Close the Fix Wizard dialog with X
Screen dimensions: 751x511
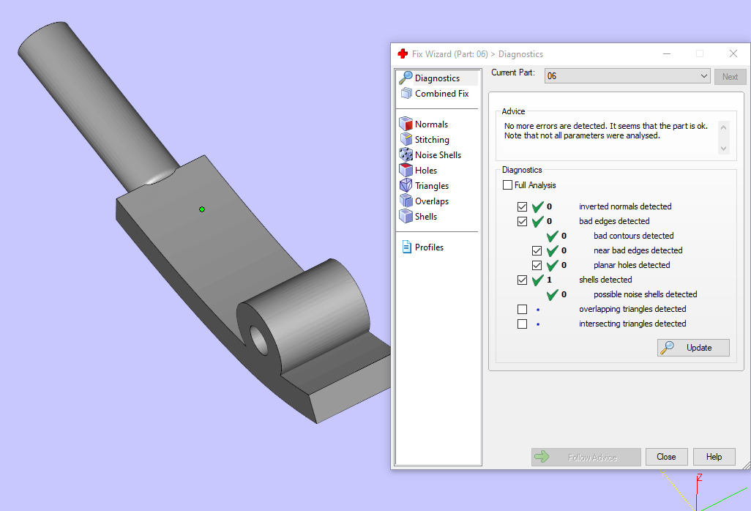pos(733,53)
